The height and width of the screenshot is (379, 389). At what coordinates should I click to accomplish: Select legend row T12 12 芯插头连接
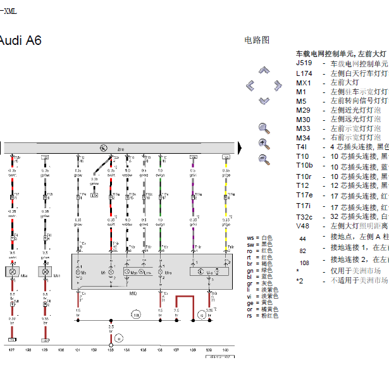tap(342, 185)
